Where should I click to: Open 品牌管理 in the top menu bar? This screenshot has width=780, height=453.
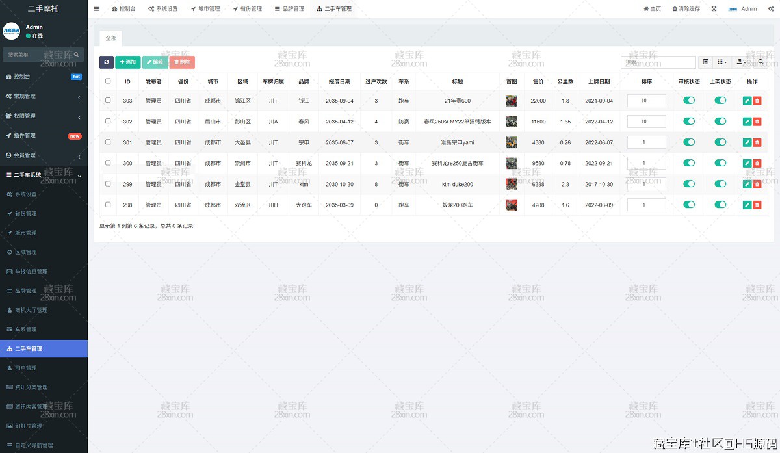point(289,8)
